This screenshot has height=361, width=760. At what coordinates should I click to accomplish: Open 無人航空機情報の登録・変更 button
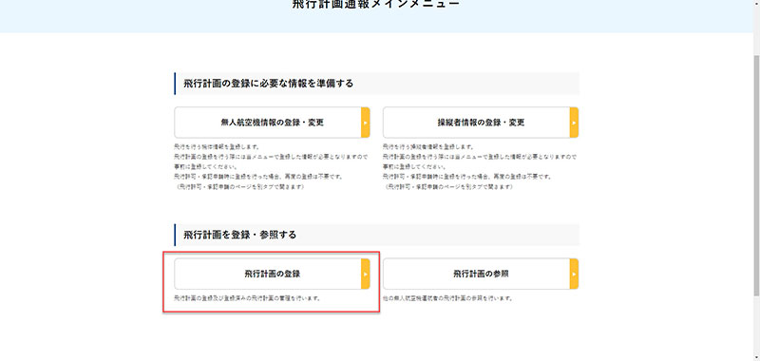(272, 123)
